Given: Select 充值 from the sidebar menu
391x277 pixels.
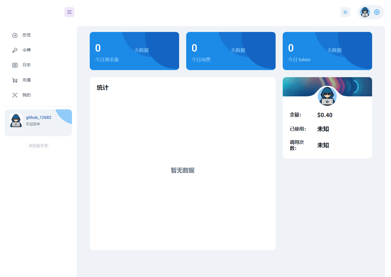Looking at the screenshot, I should (x=27, y=80).
